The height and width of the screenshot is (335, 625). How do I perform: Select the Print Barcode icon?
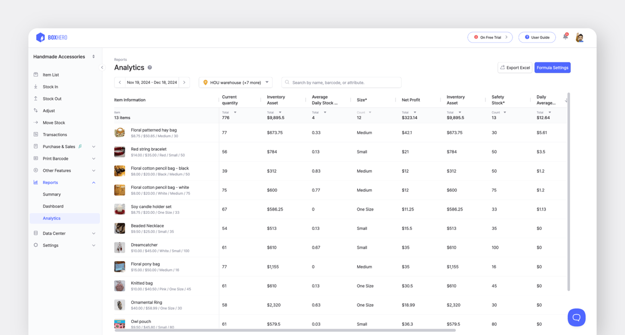(x=36, y=158)
